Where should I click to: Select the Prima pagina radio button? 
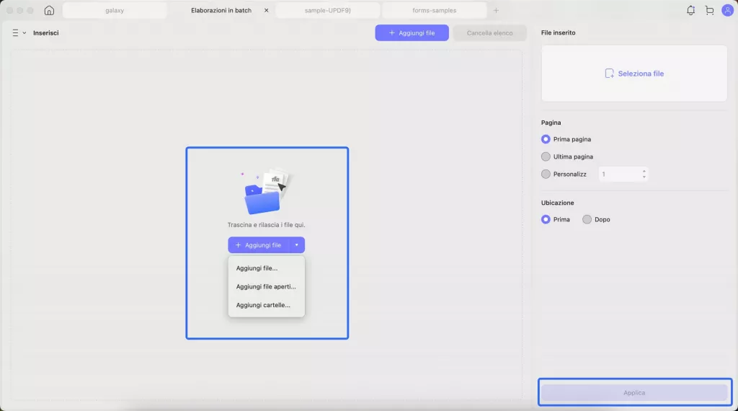point(546,139)
